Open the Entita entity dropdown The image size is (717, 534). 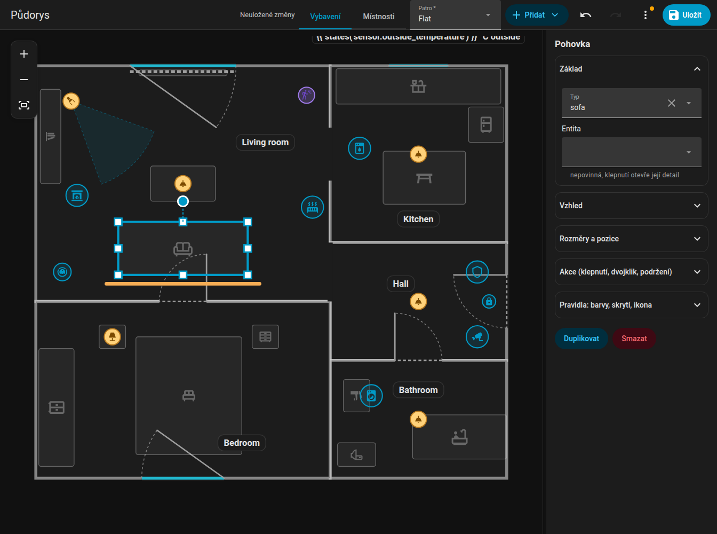pyautogui.click(x=632, y=152)
